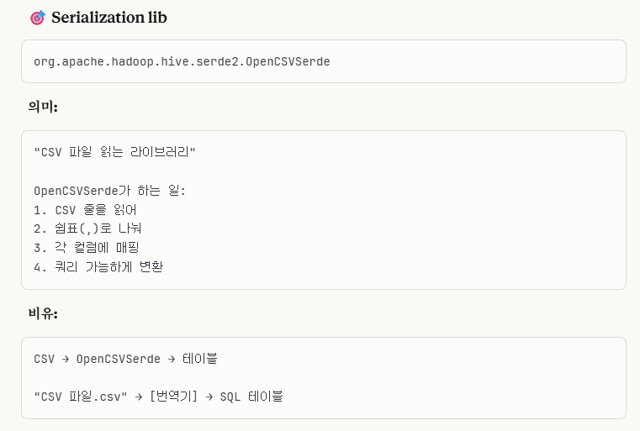Click the SQL 테이블 text

(x=251, y=397)
